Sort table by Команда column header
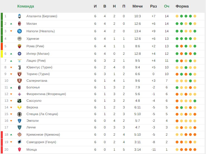Screen dimensions: 206x154 pyautogui.click(x=26, y=6)
